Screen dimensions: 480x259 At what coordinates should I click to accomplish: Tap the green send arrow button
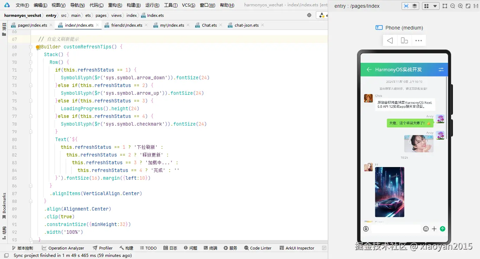(442, 229)
